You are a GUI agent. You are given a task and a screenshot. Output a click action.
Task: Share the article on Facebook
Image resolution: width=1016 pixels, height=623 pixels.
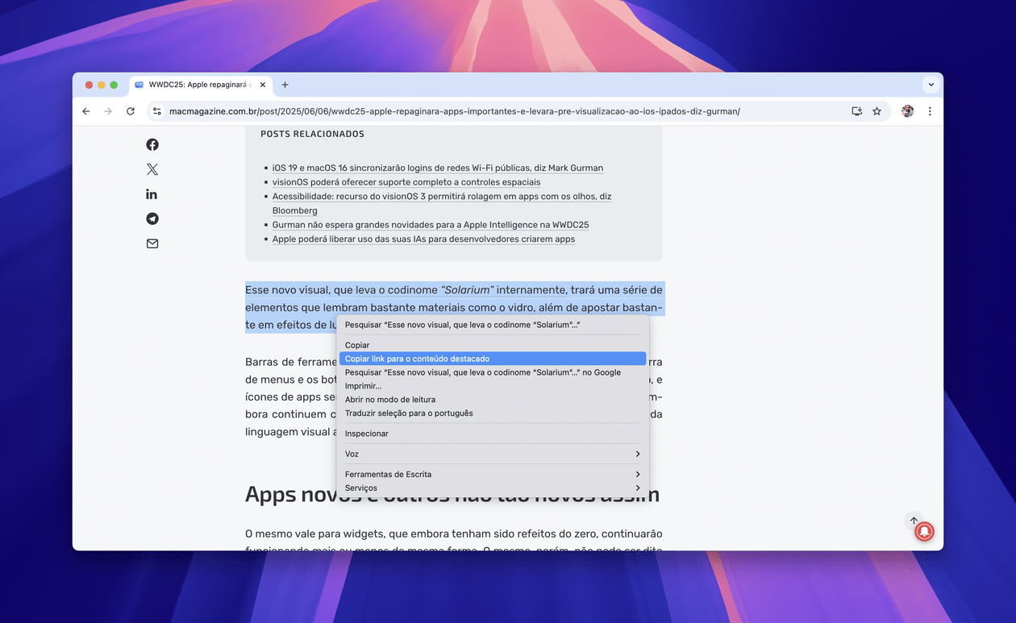click(x=152, y=145)
